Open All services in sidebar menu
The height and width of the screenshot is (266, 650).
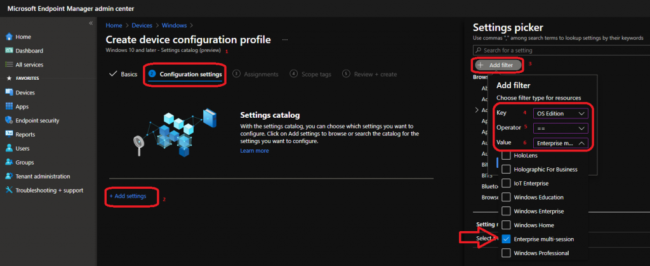click(29, 65)
